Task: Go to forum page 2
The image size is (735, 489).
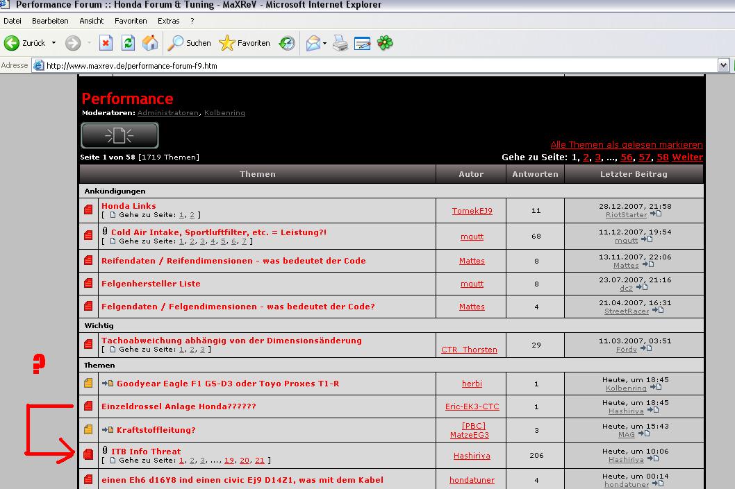Action: point(586,157)
